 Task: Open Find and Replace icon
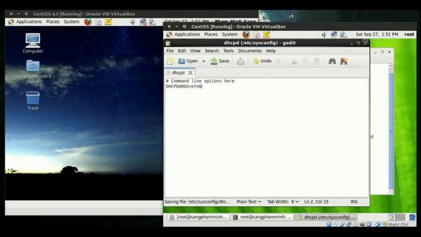tap(343, 61)
